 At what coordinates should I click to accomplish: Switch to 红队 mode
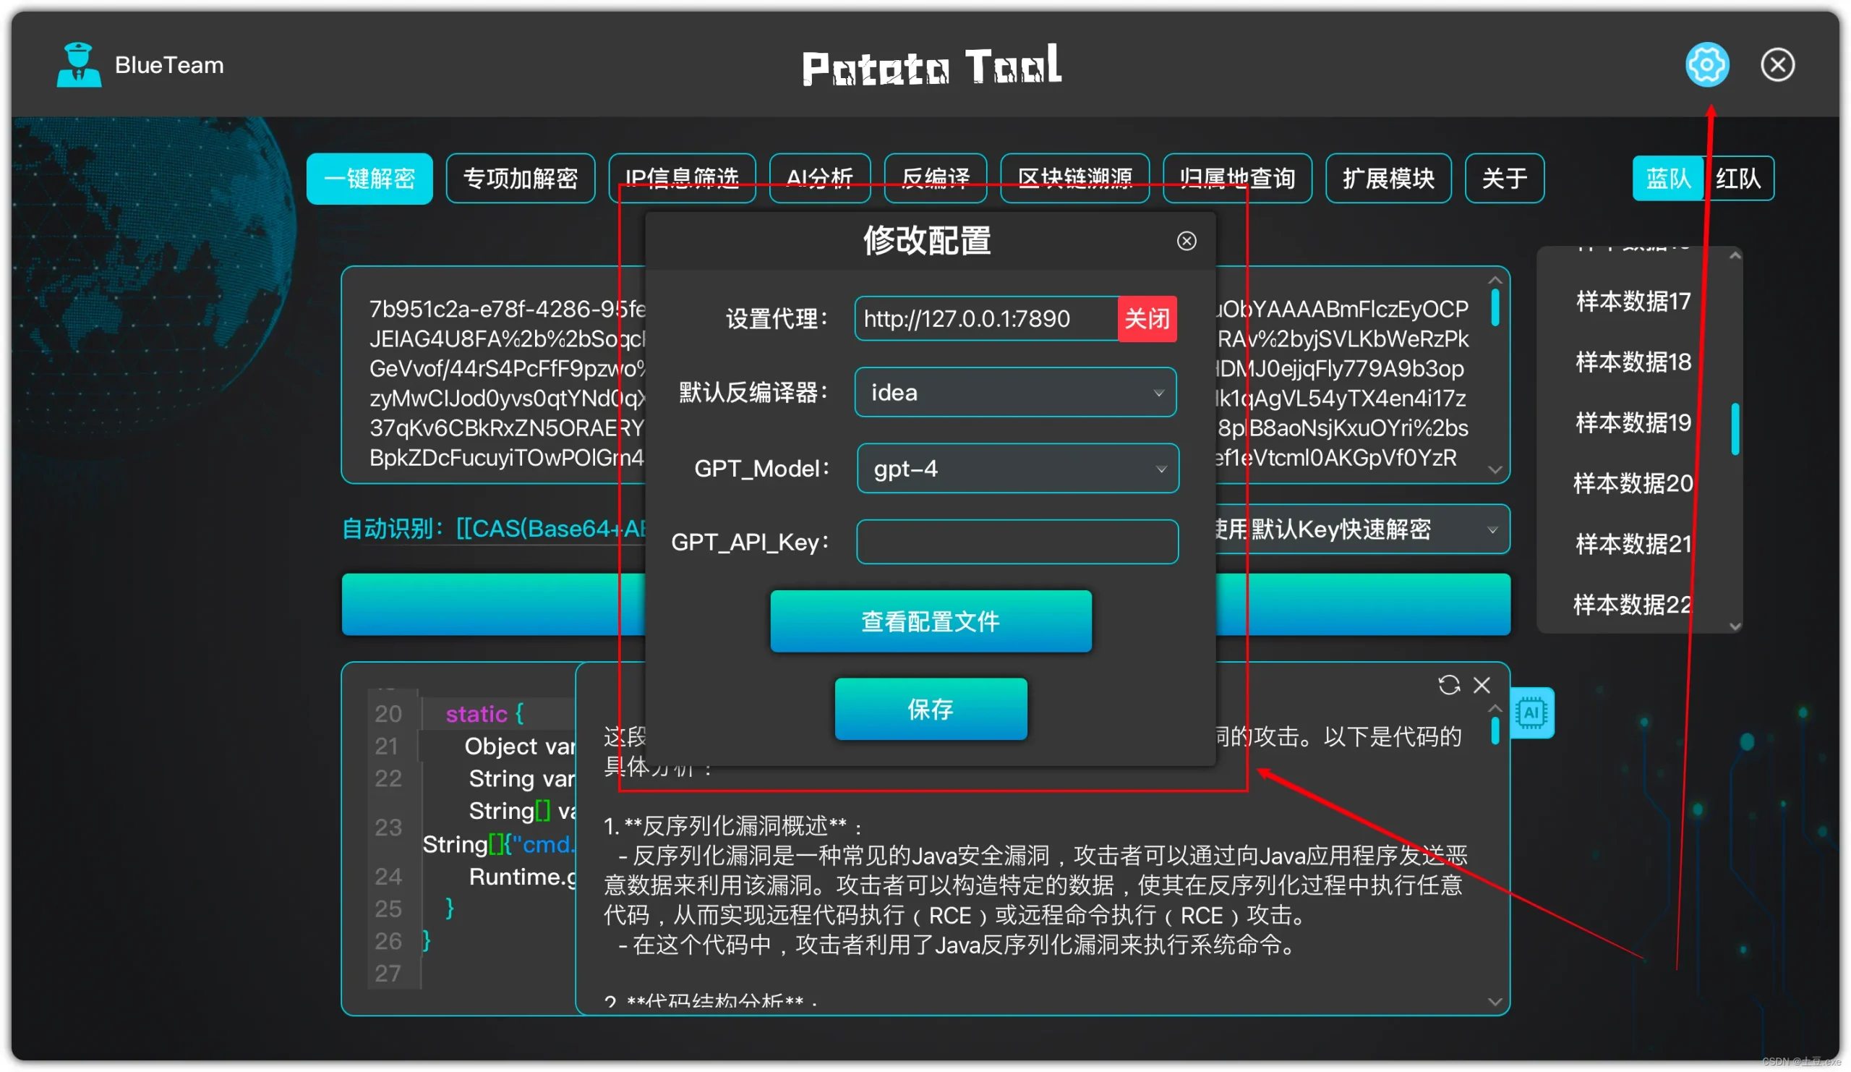[1737, 179]
